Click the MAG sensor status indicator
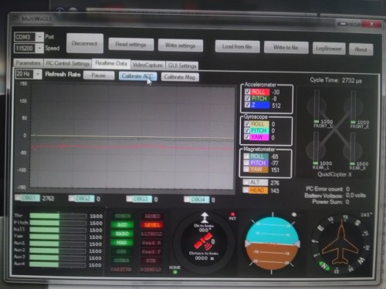The width and height of the screenshot is (386, 289). 122,243
